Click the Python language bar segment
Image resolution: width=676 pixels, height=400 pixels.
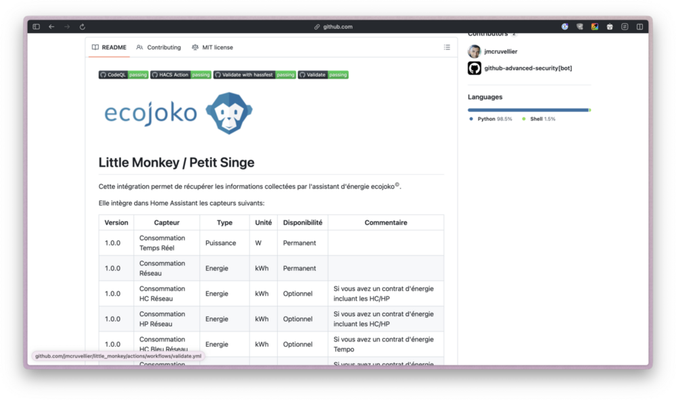(x=528, y=110)
